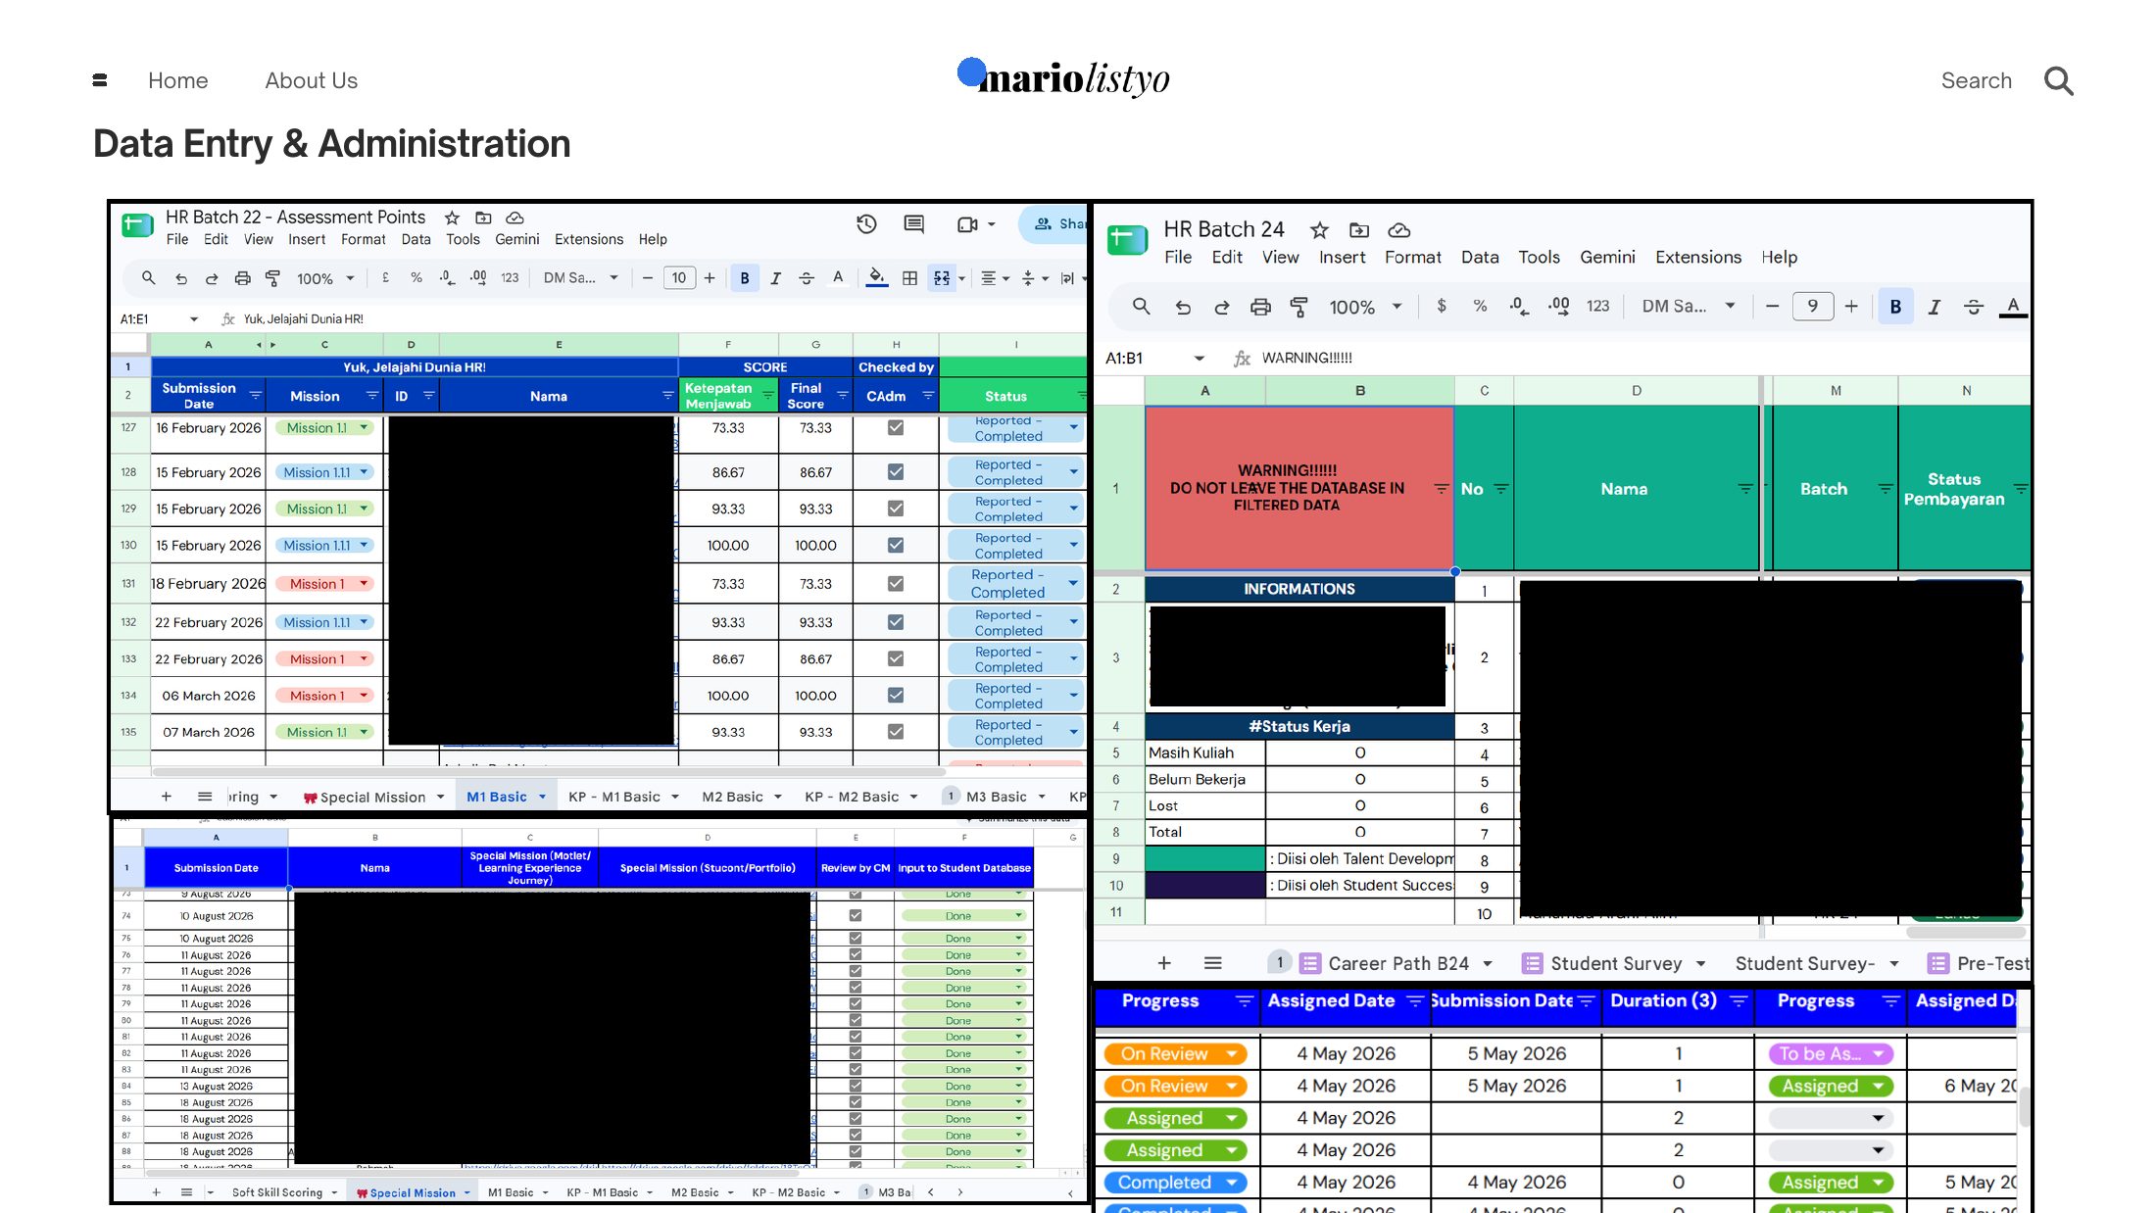
Task: Select paint format in HR Batch 24 toolbar
Action: click(x=1299, y=307)
